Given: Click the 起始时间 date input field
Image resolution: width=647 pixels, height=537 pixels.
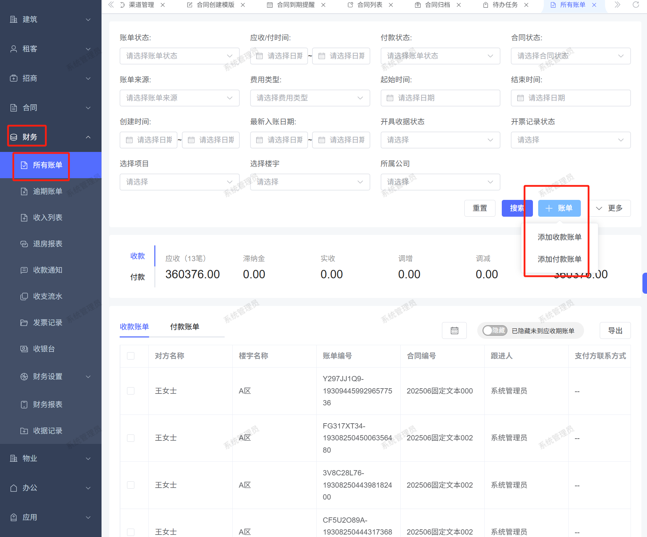Looking at the screenshot, I should coord(440,98).
